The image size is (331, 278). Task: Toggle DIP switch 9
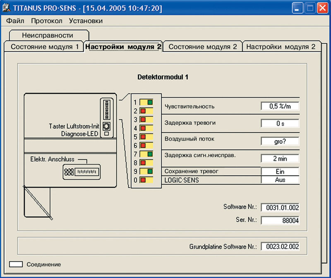[x=146, y=171]
